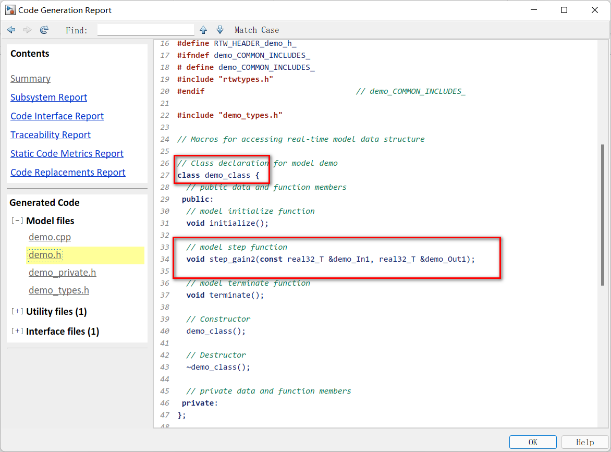Click the step_gain2 function declaration line
Screen dimensions: 611x452
(331, 259)
